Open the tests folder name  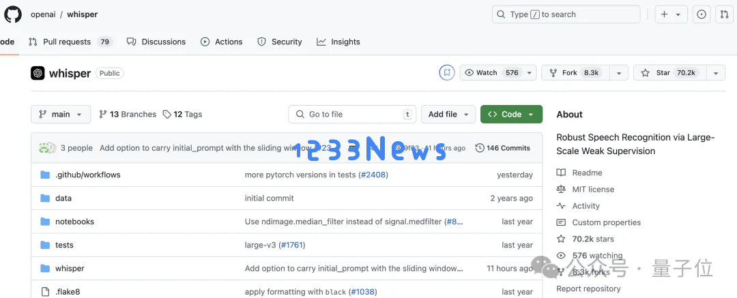tap(64, 245)
